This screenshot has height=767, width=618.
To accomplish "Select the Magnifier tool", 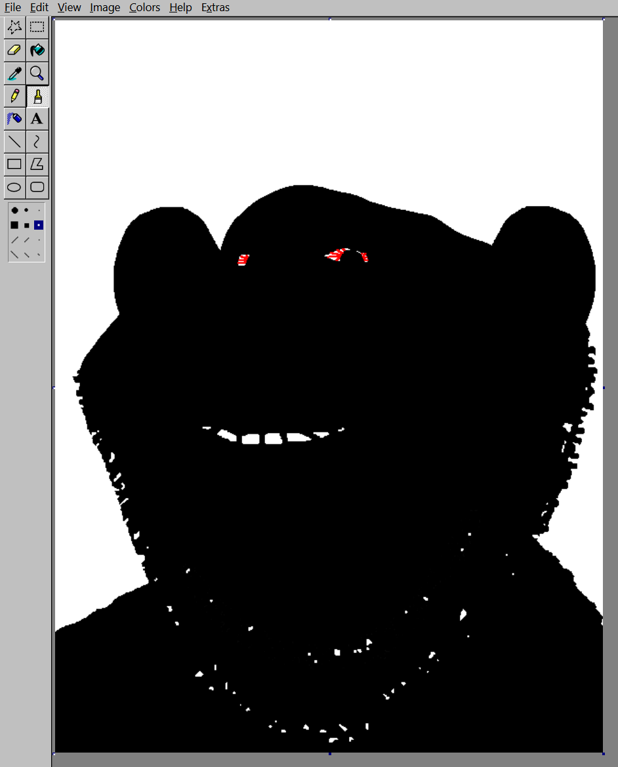I will tap(37, 73).
